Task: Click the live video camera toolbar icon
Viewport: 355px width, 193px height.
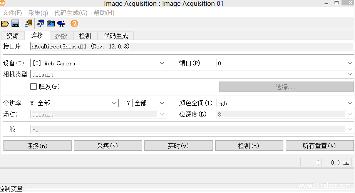Action: pyautogui.click(x=61, y=23)
